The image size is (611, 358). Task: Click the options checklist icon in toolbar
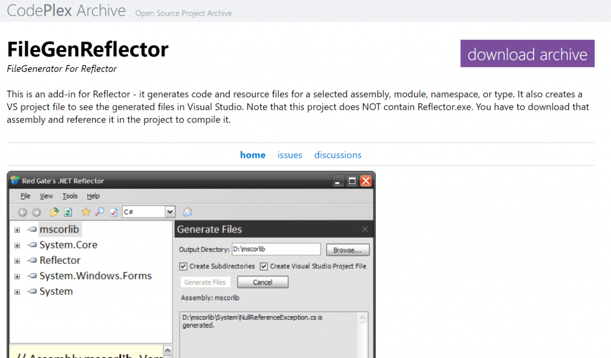point(113,212)
